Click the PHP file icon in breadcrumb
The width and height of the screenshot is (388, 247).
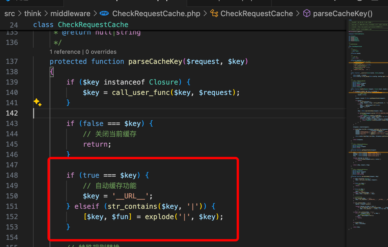click(104, 14)
